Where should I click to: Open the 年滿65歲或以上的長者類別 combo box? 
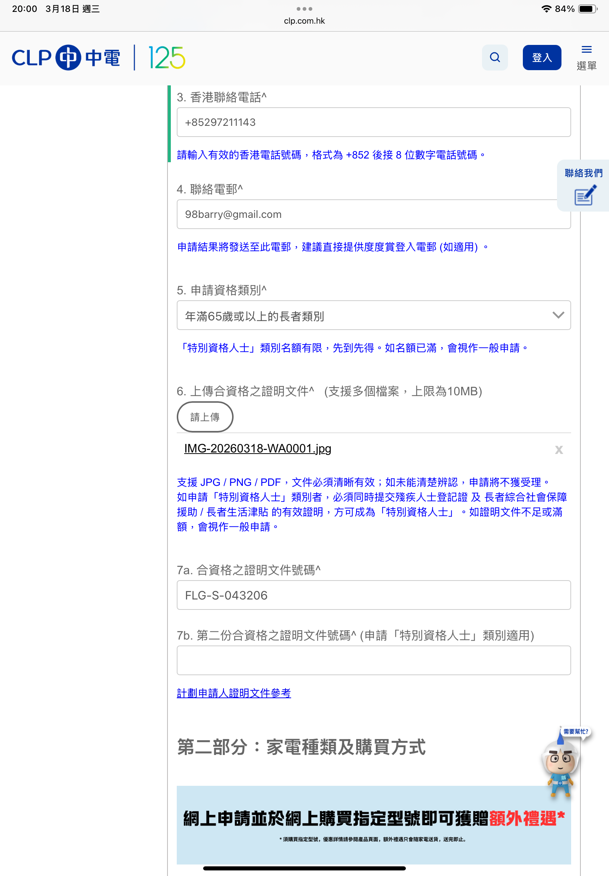click(x=374, y=316)
